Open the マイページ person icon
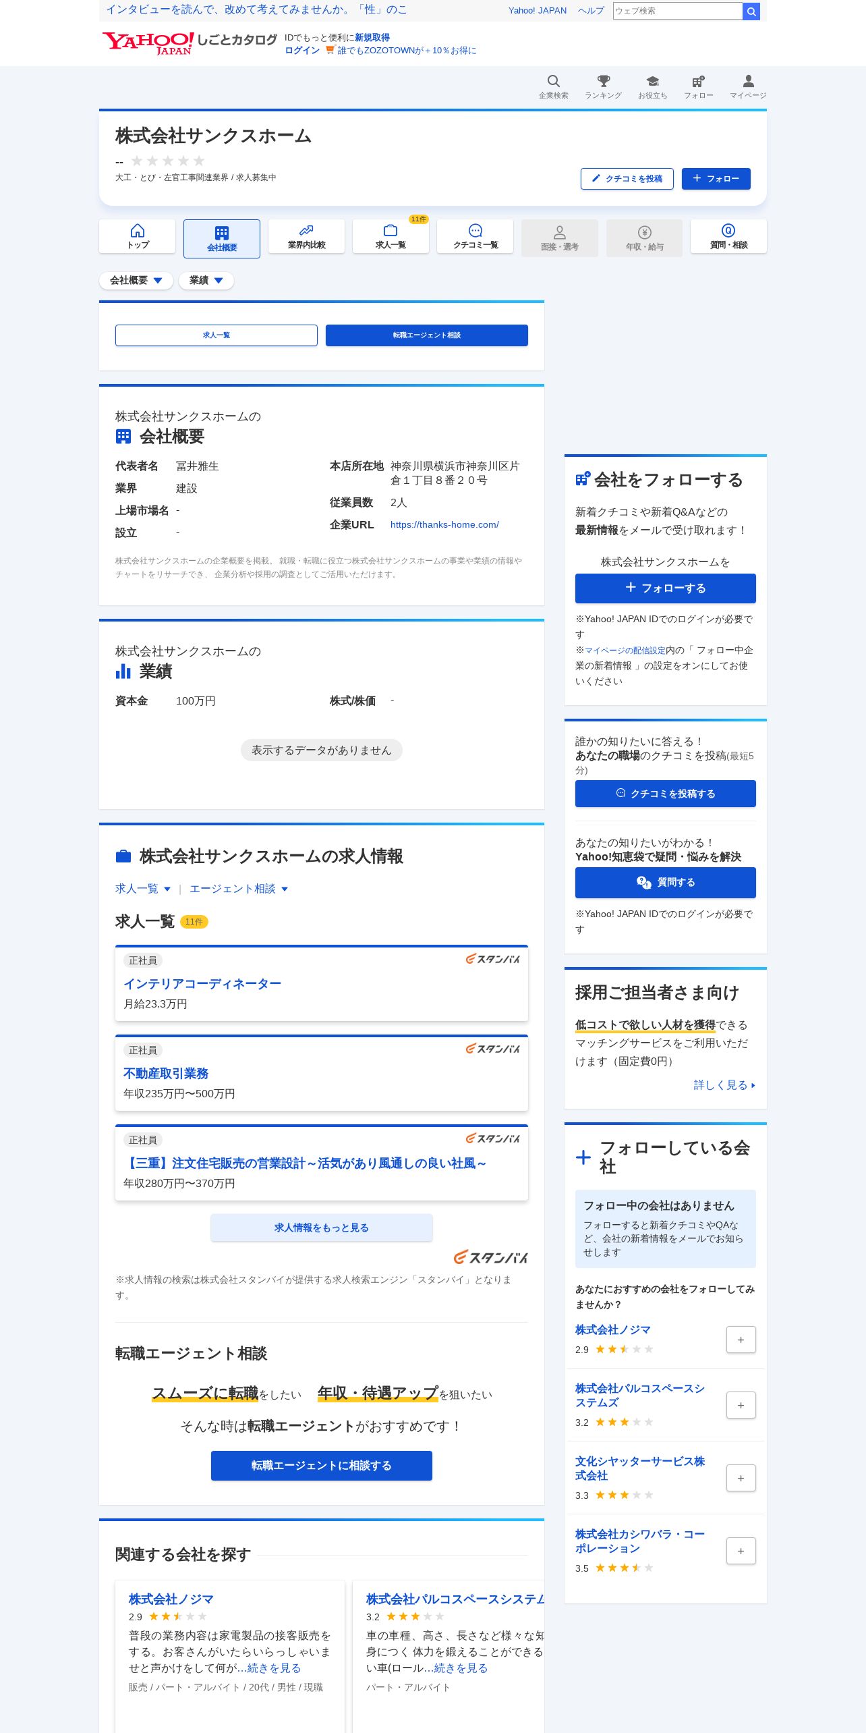Screen dimensions: 866x1733 (x=748, y=86)
